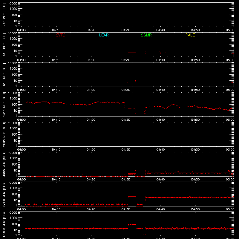Click 04:10 time label under 245 MHz panel
This screenshot has height=239, width=239.
click(x=56, y=30)
